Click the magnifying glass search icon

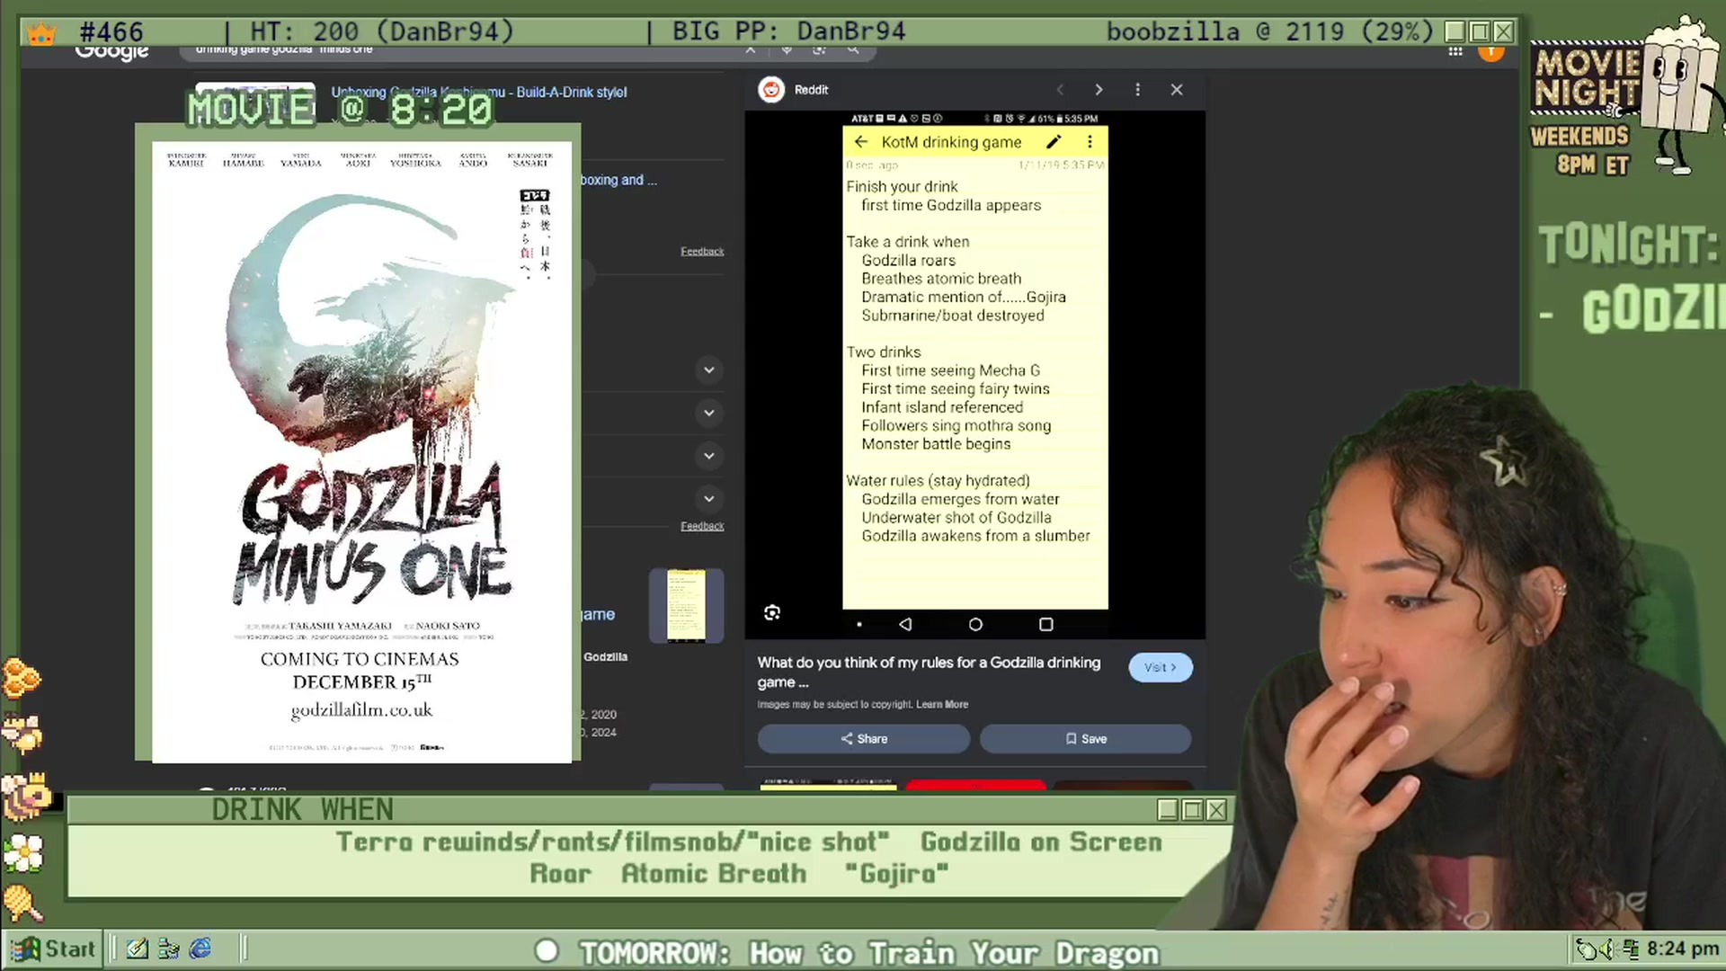point(853,50)
